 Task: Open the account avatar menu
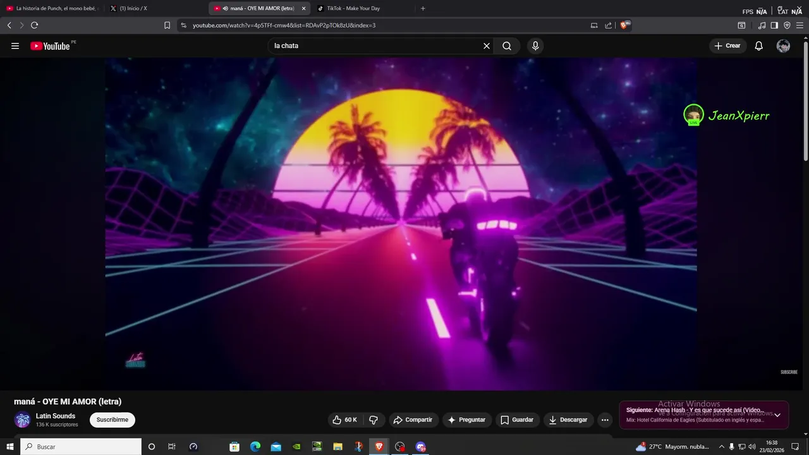pos(783,46)
